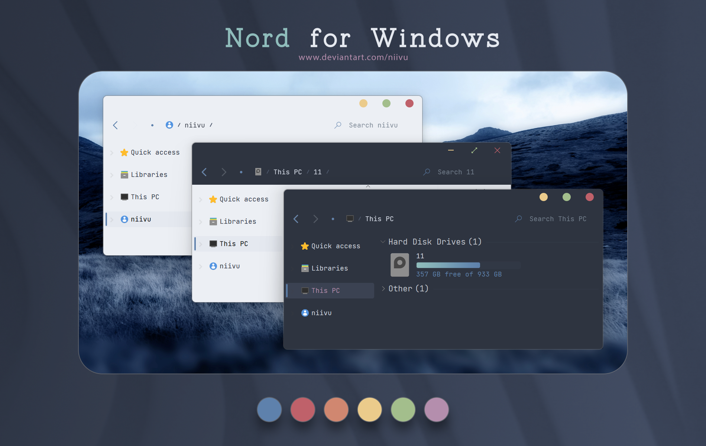
Task: Click the drive icon in the 11 window address bar
Action: tap(258, 172)
